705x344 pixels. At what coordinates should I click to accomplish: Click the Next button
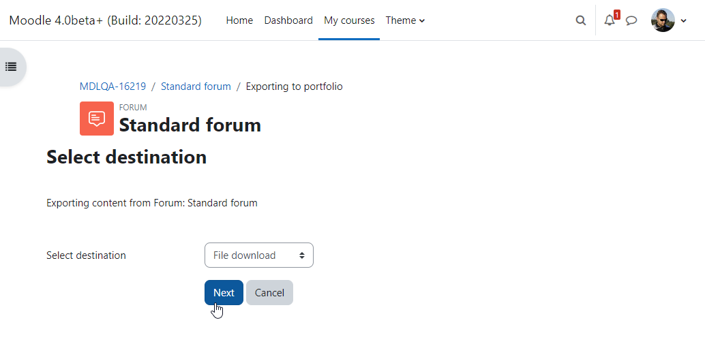click(224, 293)
